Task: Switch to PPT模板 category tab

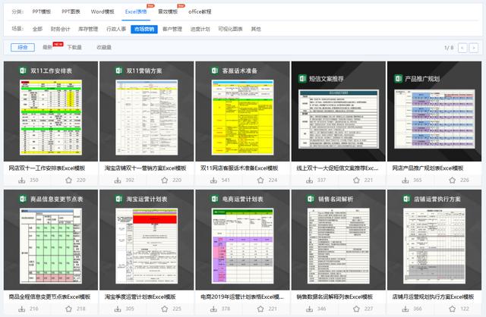Action: 42,11
